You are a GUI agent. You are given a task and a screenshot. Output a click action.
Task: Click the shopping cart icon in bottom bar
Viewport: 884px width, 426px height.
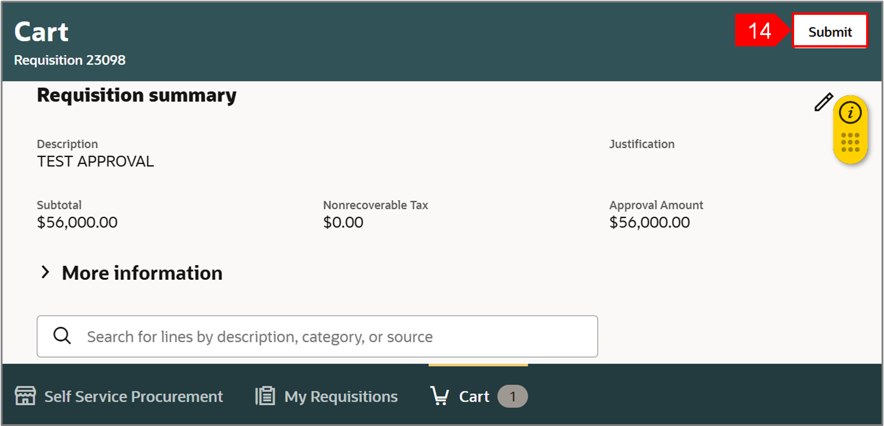coord(440,396)
